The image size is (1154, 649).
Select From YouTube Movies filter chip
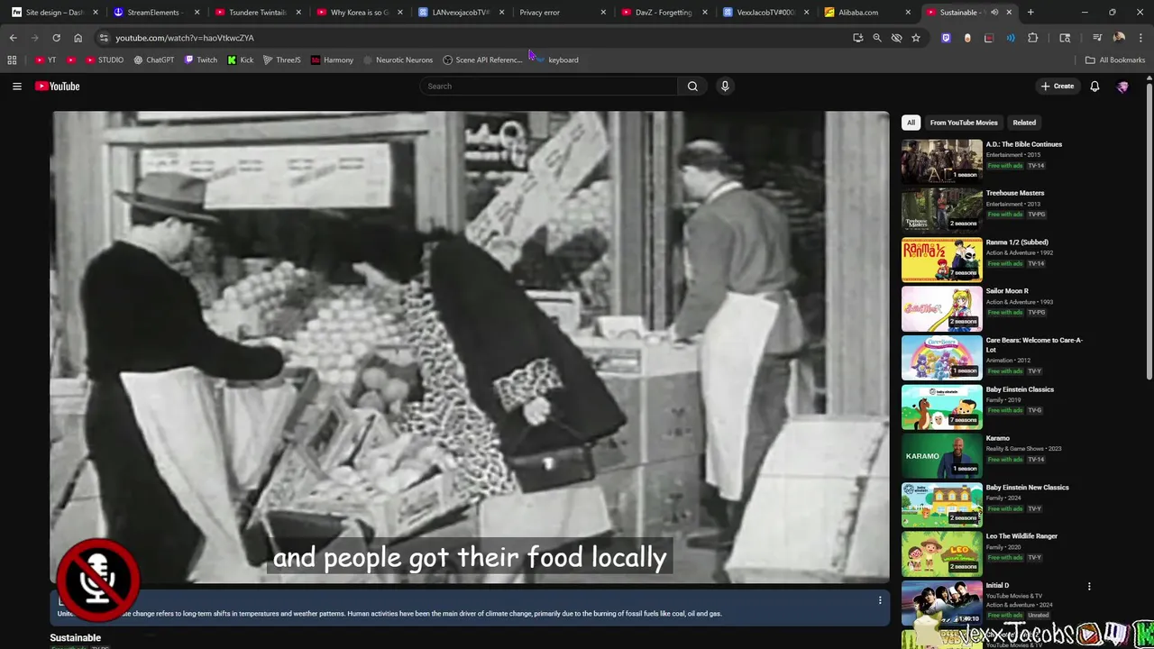click(x=964, y=123)
